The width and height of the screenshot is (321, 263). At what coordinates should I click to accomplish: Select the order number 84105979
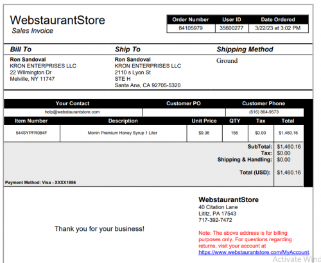coord(191,28)
